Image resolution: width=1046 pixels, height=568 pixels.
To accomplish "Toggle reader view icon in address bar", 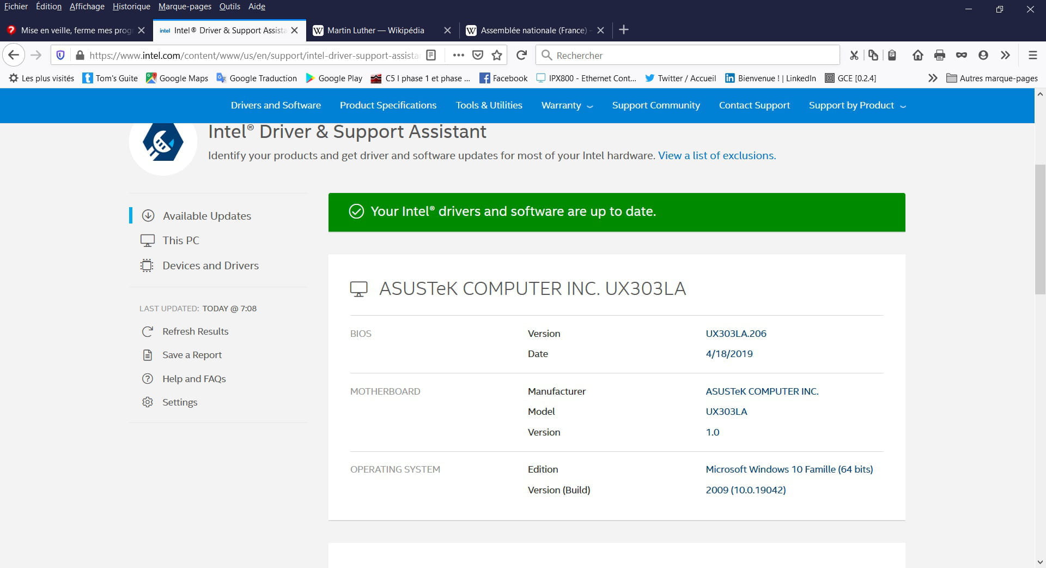I will click(431, 55).
